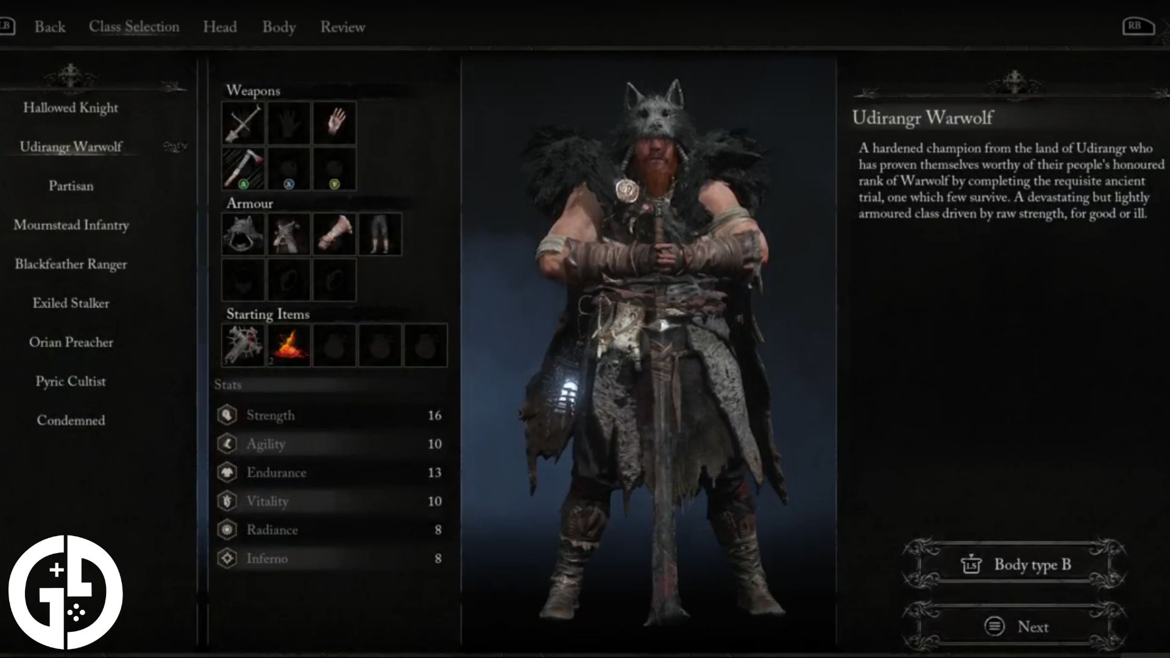Image resolution: width=1170 pixels, height=658 pixels.
Task: Select the Agility stat icon
Action: 227,444
